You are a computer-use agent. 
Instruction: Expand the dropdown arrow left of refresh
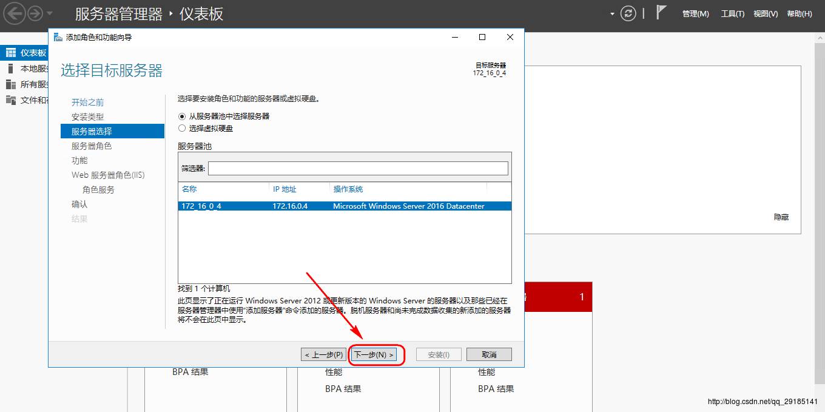tap(612, 14)
